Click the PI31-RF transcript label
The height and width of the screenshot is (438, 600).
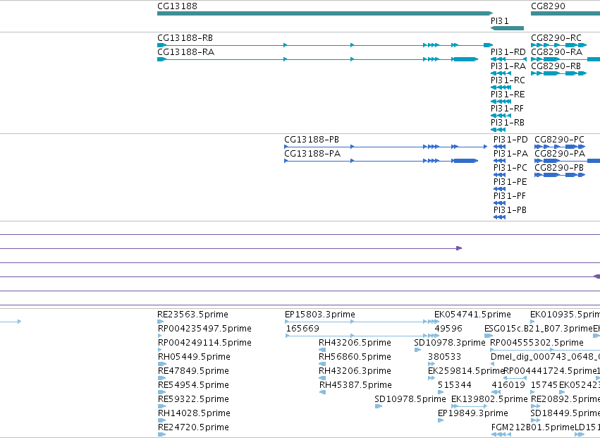[x=508, y=109]
